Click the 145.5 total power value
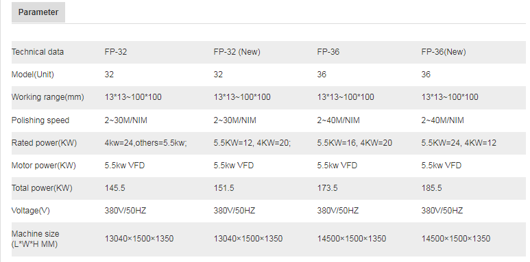 coord(115,188)
